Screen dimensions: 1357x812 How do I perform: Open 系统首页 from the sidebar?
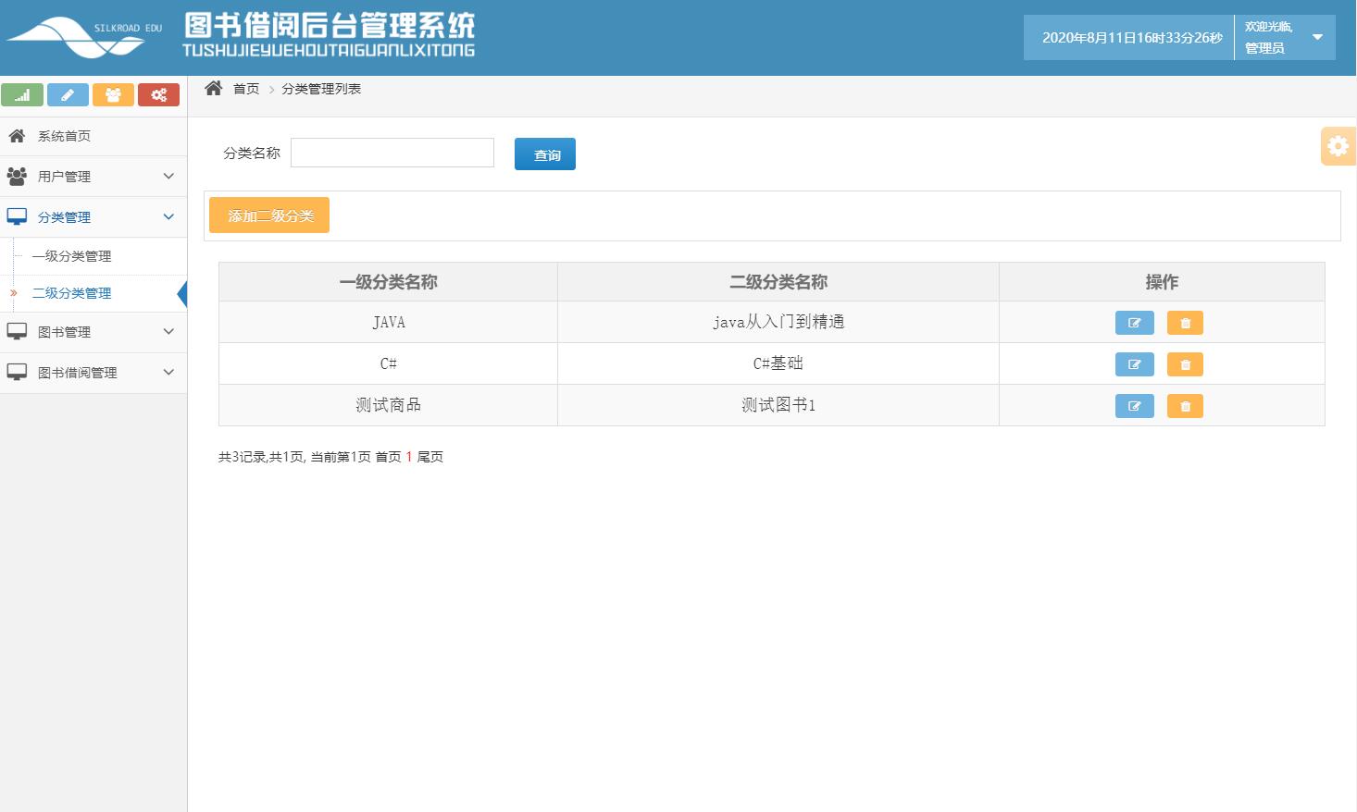(x=64, y=136)
